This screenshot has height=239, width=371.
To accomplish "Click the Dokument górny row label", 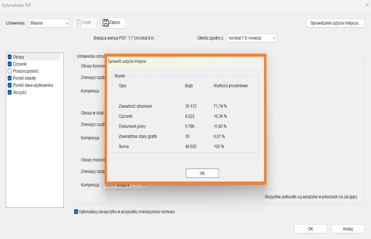I will tap(132, 126).
